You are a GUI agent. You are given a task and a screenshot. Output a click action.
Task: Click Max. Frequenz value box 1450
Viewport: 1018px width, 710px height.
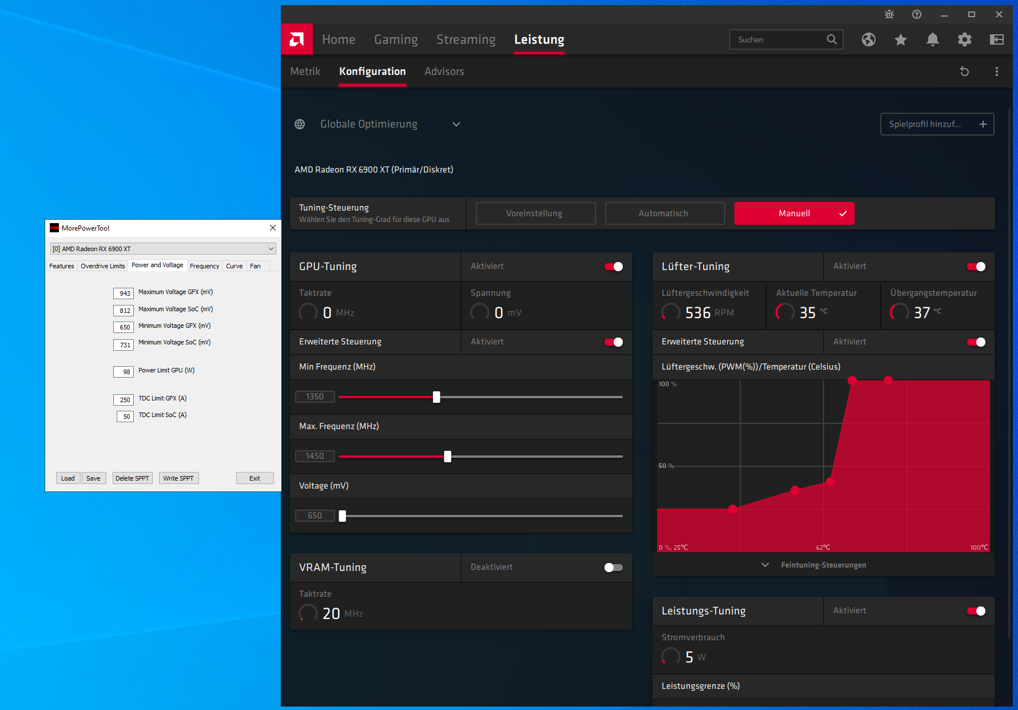tap(315, 456)
